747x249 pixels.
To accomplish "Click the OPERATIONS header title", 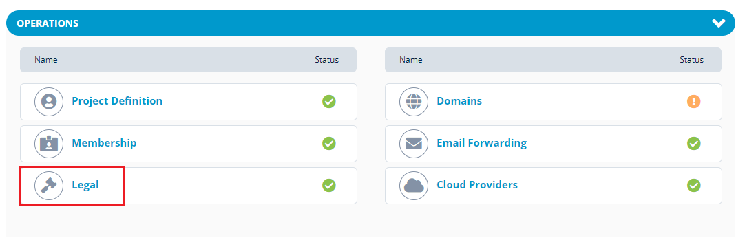I will (x=48, y=23).
